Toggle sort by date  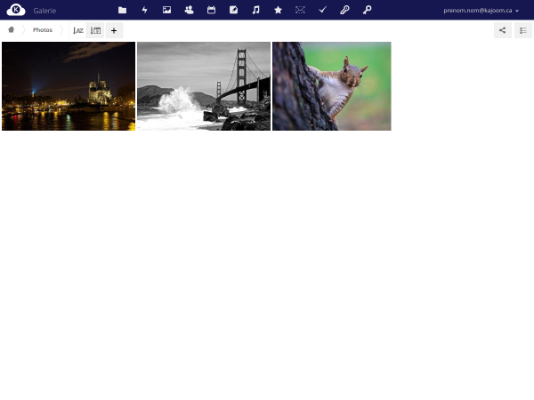point(95,30)
